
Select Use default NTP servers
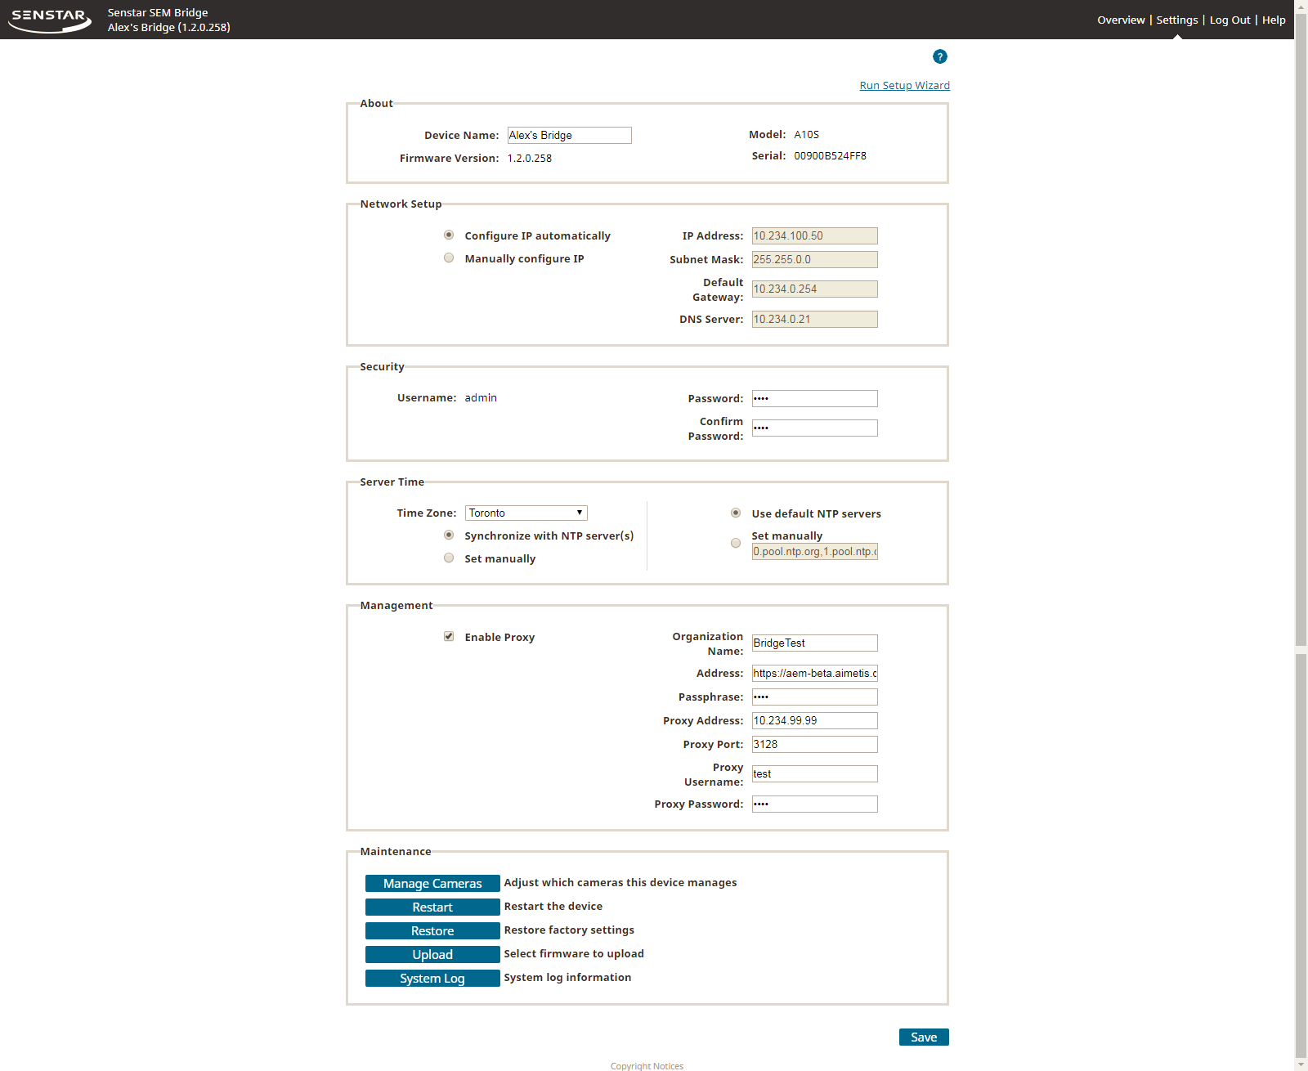pos(736,513)
